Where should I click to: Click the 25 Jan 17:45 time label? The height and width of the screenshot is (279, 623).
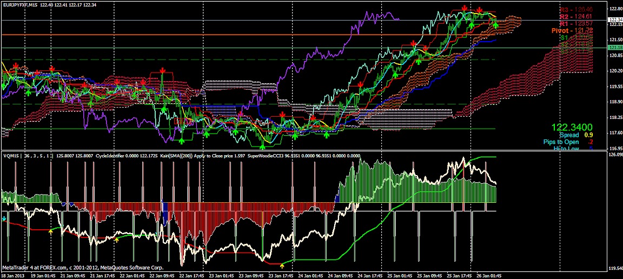(x=459, y=275)
